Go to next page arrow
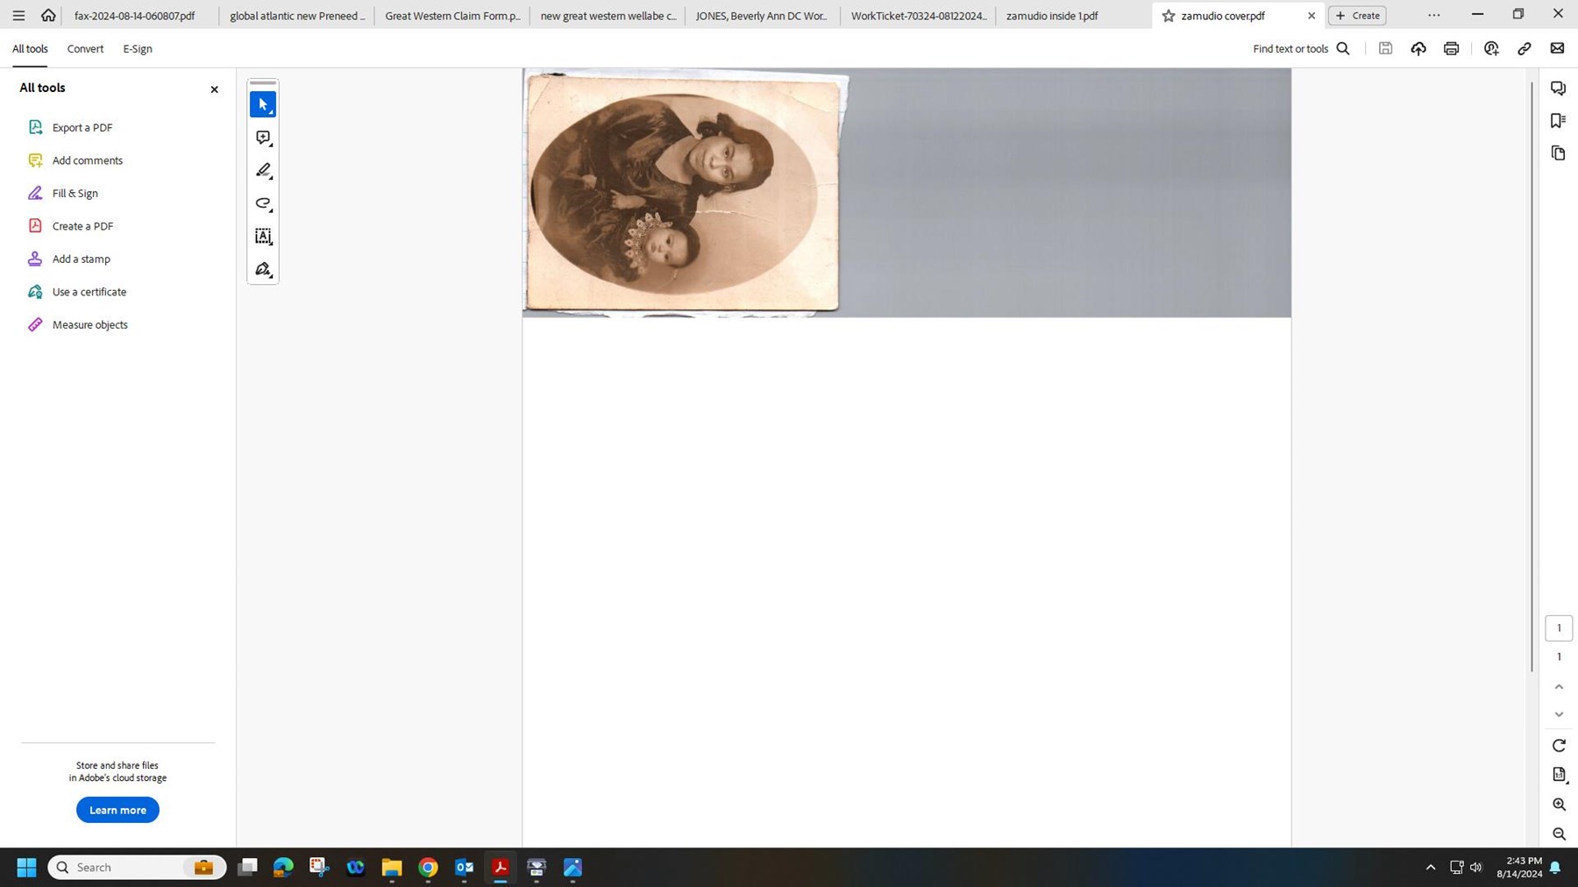The width and height of the screenshot is (1578, 887). 1559,714
